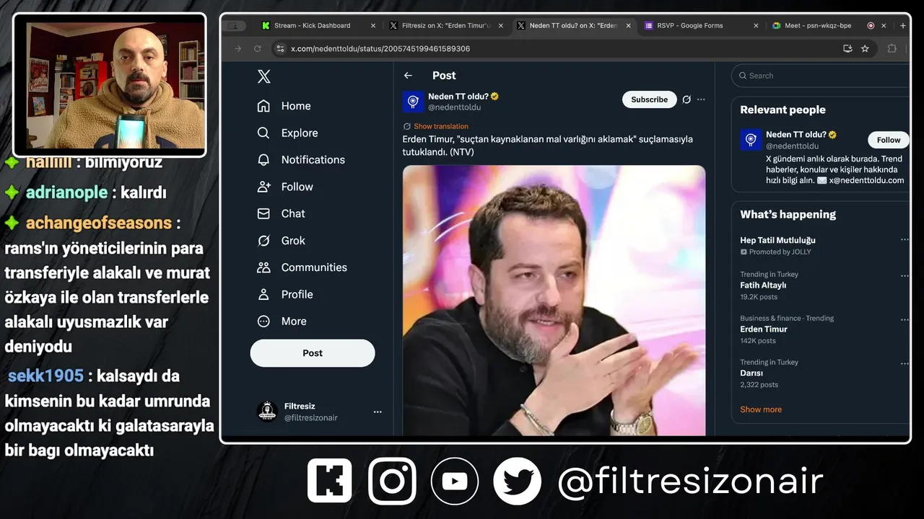Open the Explore magnifier icon

pos(263,133)
